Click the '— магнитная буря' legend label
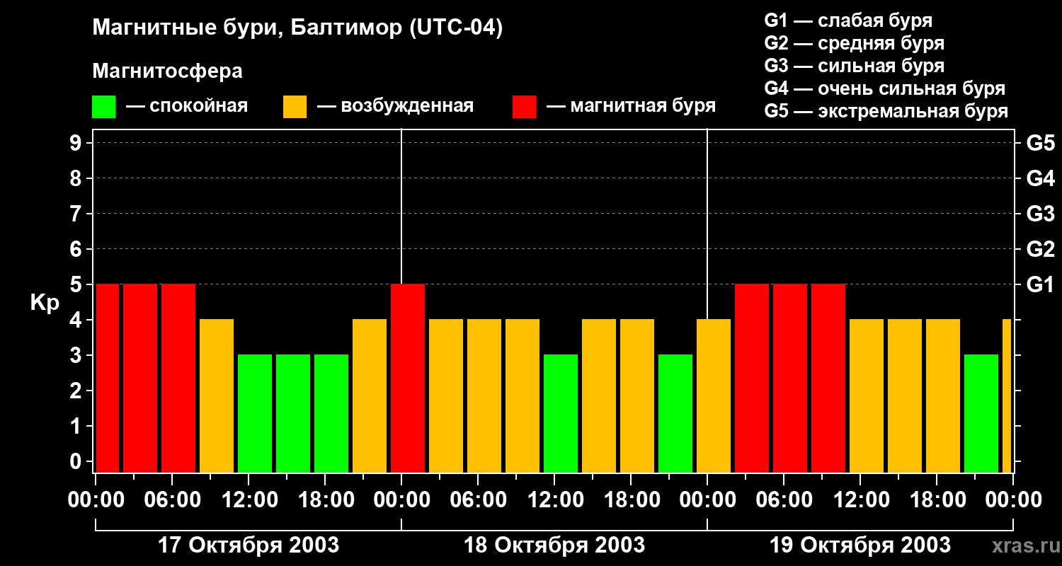 pos(631,107)
